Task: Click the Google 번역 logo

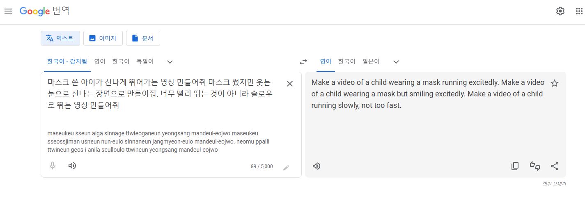Action: (44, 11)
